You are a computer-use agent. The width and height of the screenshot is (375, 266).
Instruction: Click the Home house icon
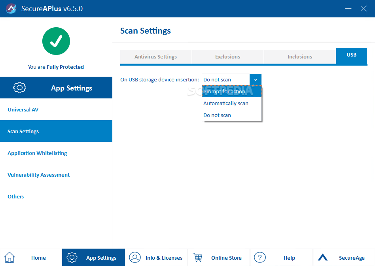coord(9,258)
